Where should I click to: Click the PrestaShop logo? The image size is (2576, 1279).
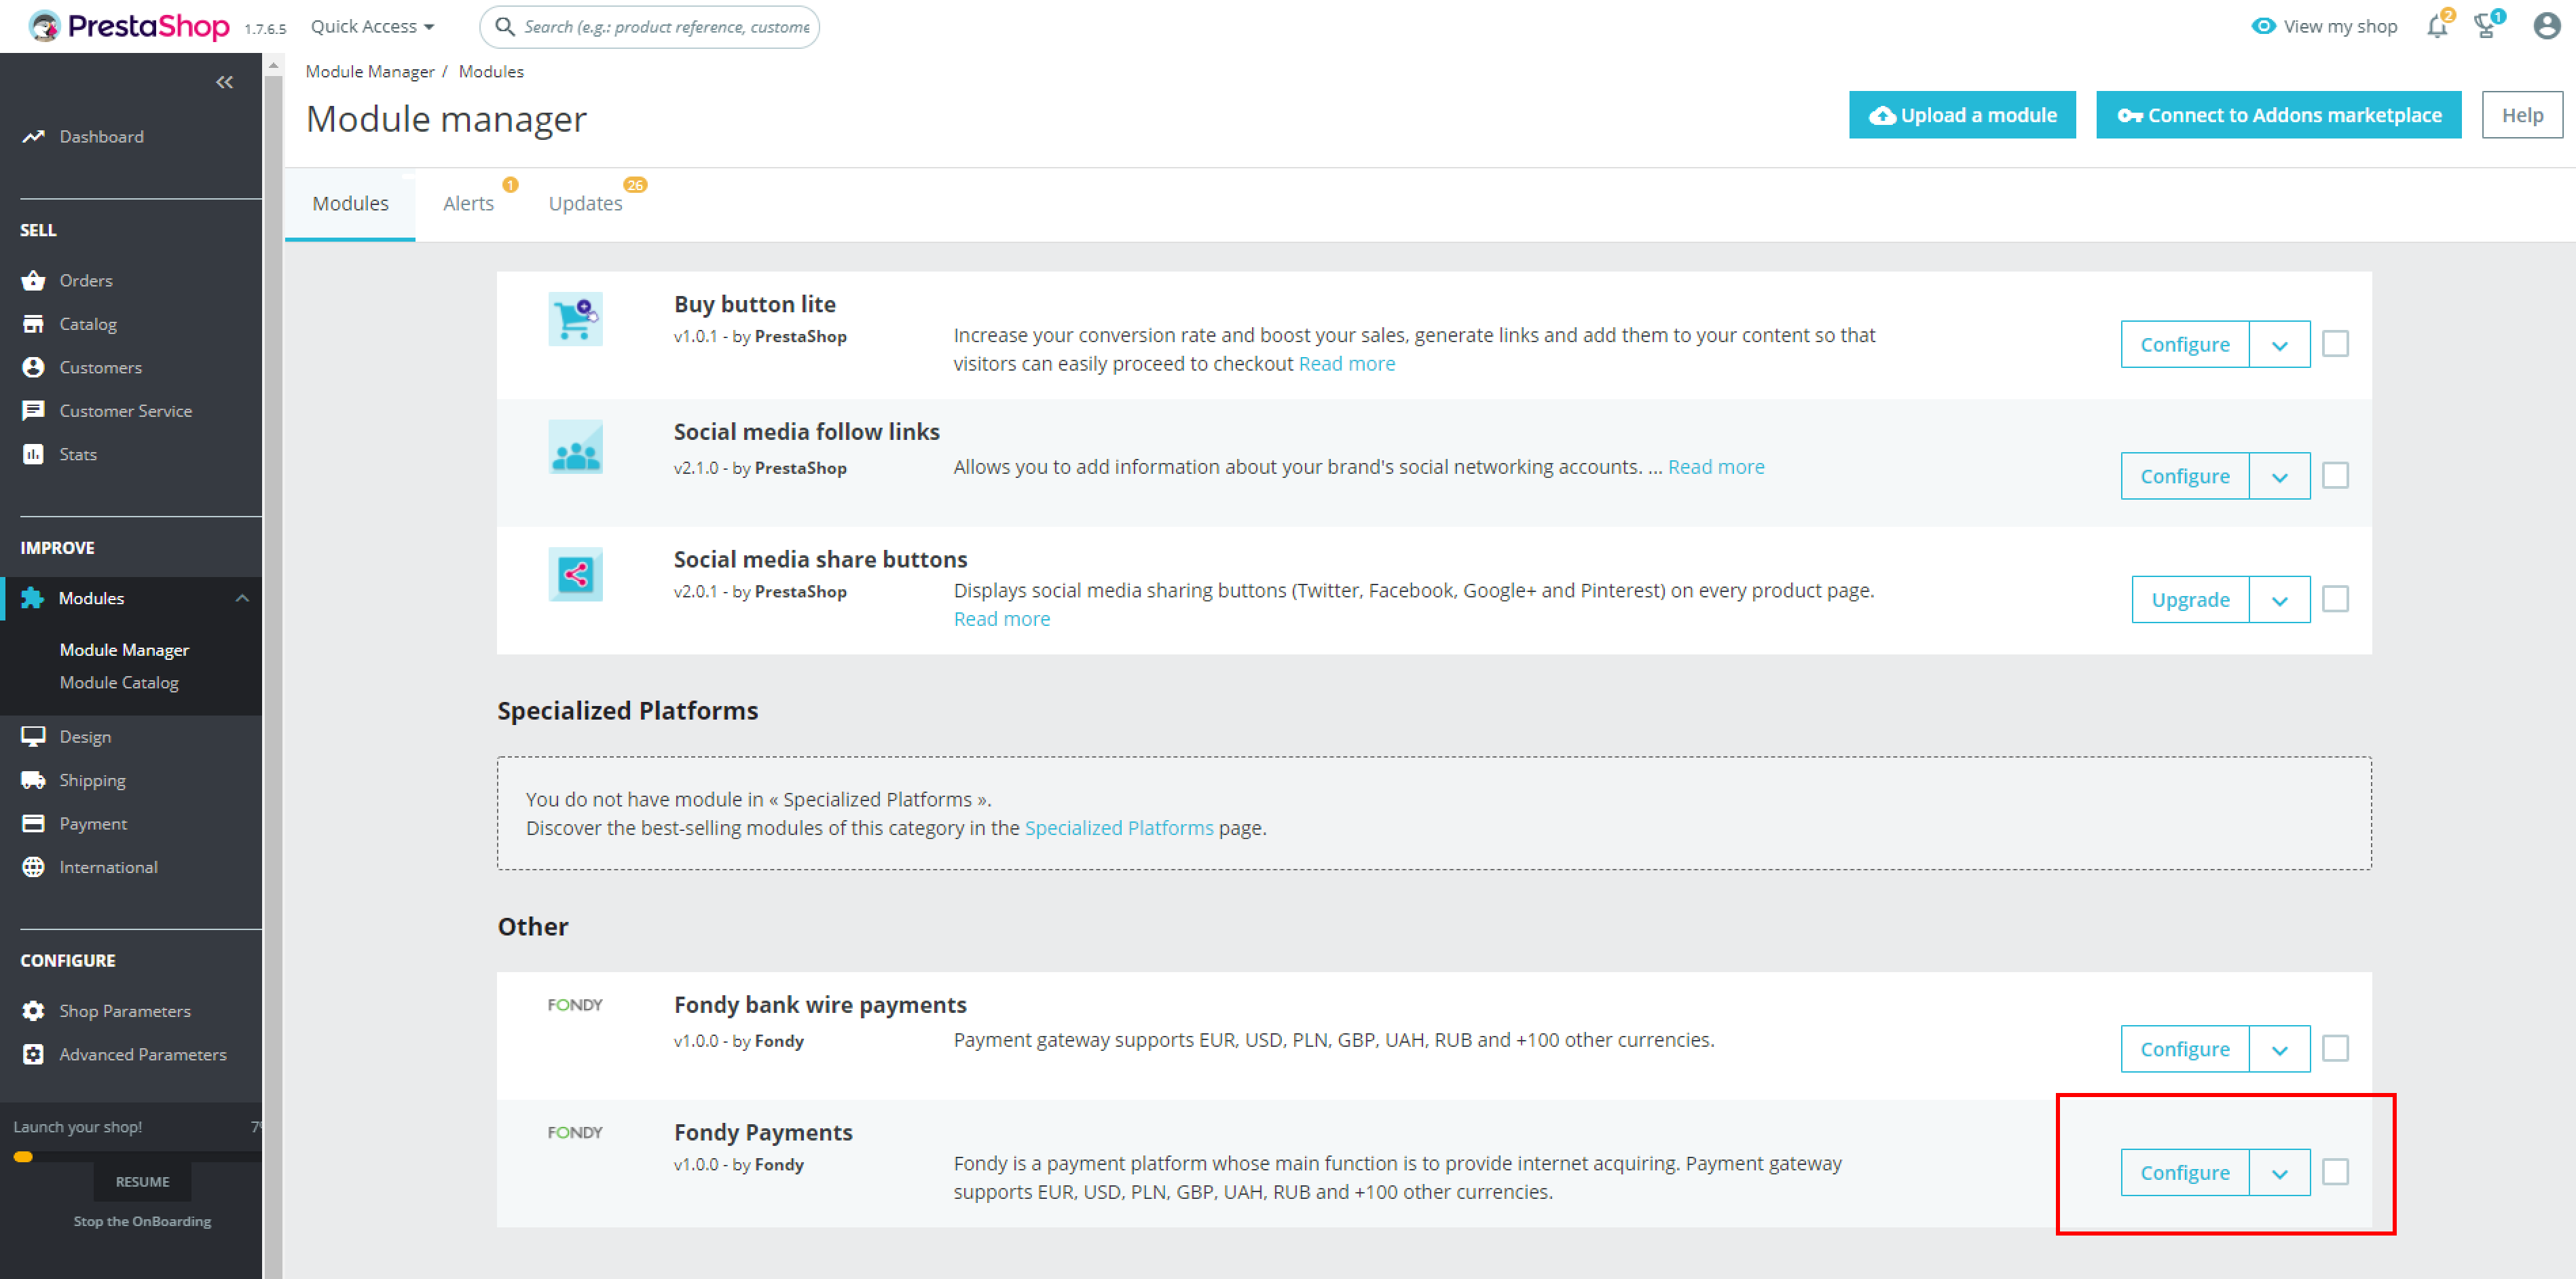(130, 26)
